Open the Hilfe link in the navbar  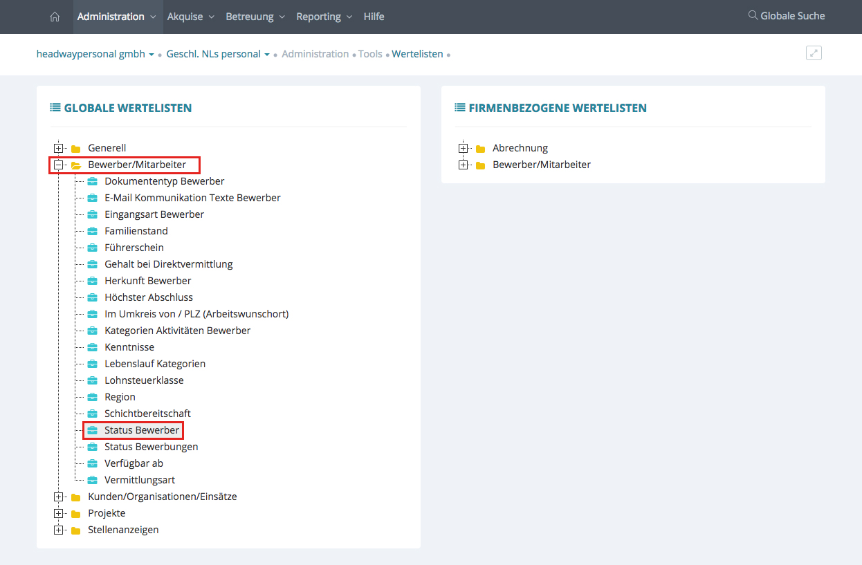(x=374, y=17)
